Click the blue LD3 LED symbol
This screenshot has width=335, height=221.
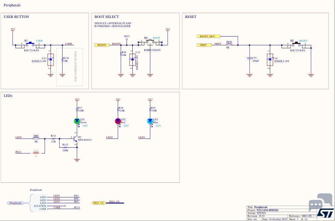pyautogui.click(x=150, y=121)
